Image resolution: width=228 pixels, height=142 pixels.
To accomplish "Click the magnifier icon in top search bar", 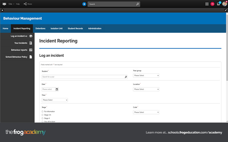I will (138, 4).
